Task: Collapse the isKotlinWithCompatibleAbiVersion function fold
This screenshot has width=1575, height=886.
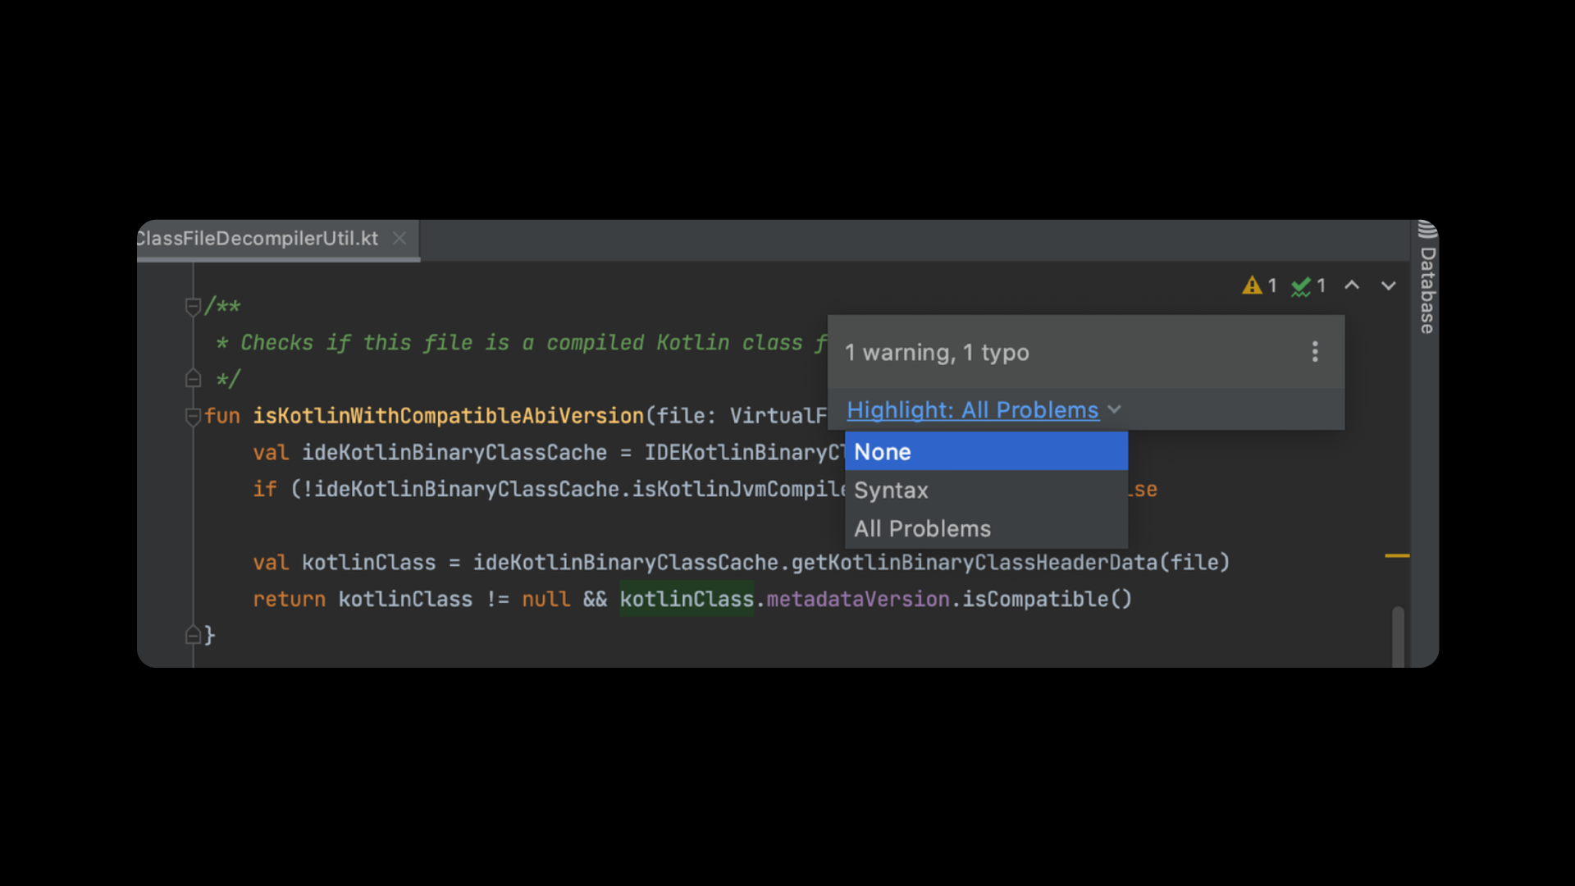Action: [x=194, y=416]
